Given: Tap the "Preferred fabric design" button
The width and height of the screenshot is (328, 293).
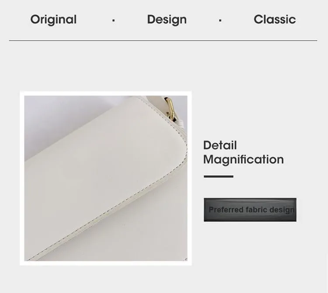Looking at the screenshot, I should [250, 210].
